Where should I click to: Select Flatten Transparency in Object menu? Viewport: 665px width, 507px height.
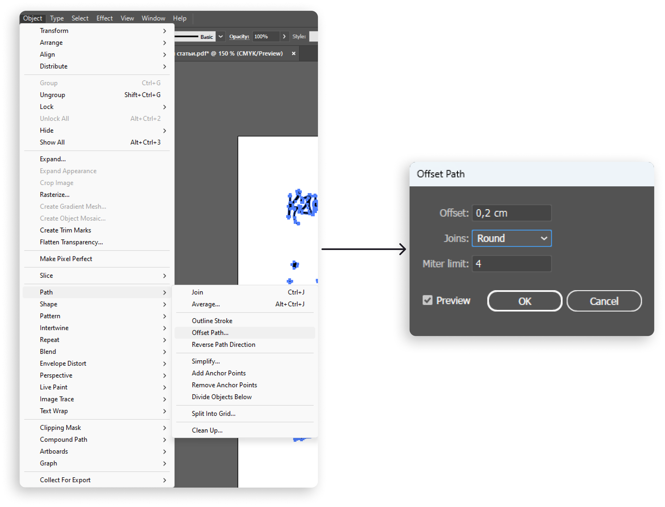tap(71, 242)
